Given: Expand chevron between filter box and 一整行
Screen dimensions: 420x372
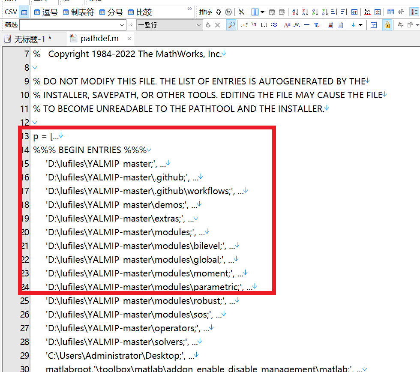Looking at the screenshot, I should tap(131, 25).
